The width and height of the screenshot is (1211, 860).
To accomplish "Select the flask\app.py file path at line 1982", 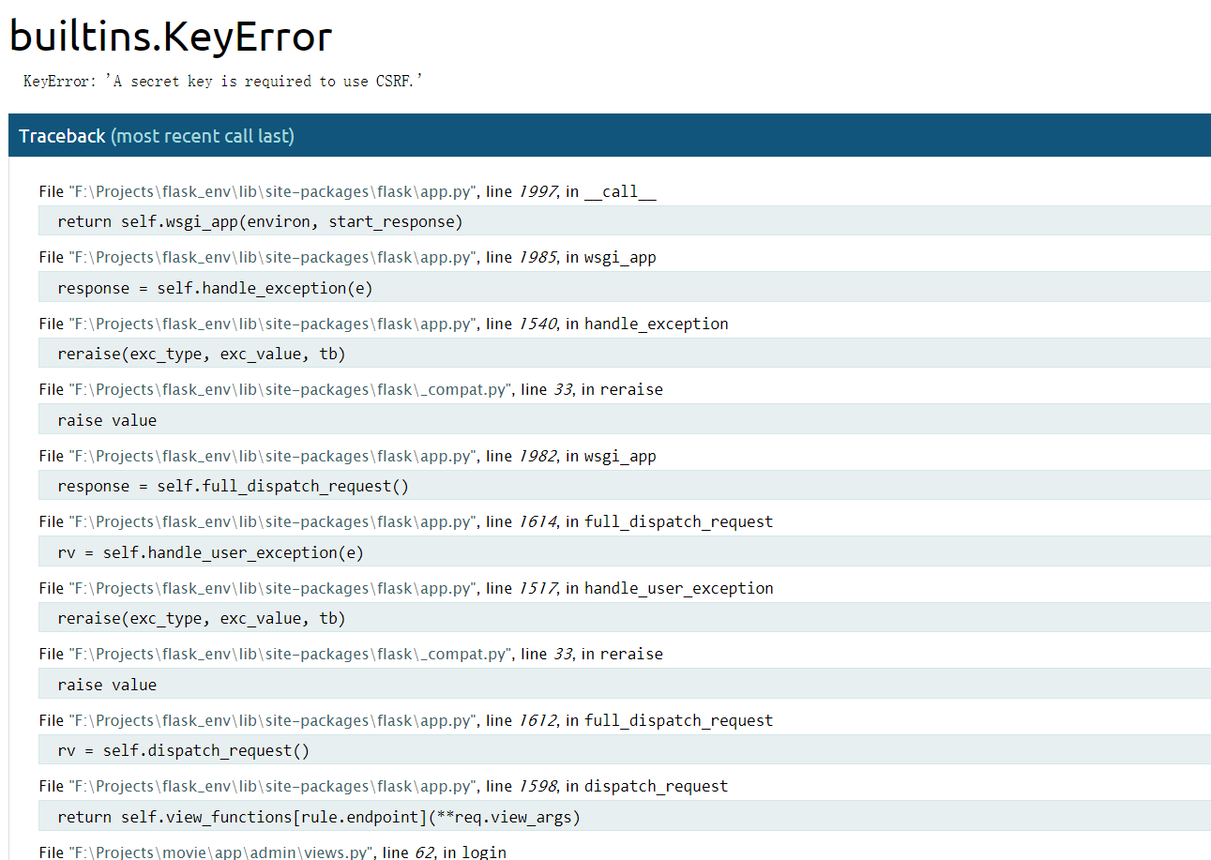I will pos(258,456).
